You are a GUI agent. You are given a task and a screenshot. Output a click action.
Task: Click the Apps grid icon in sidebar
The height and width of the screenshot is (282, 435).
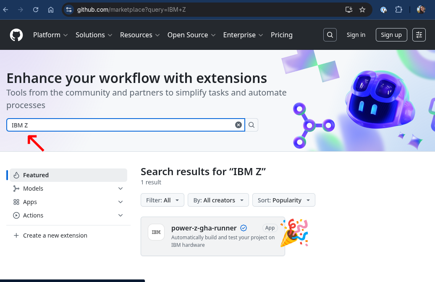coord(16,202)
